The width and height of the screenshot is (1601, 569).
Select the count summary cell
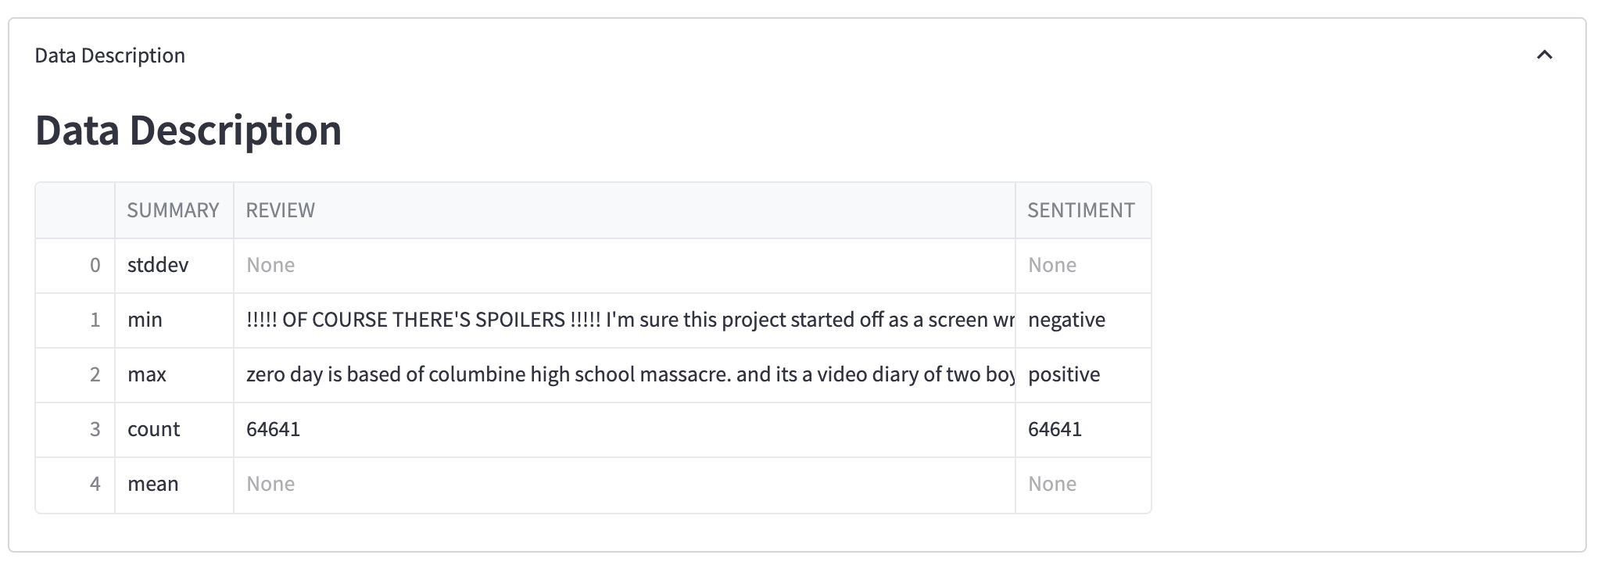(154, 429)
